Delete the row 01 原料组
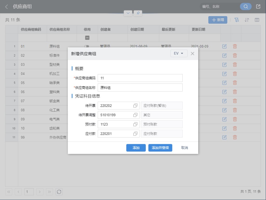 235,46
